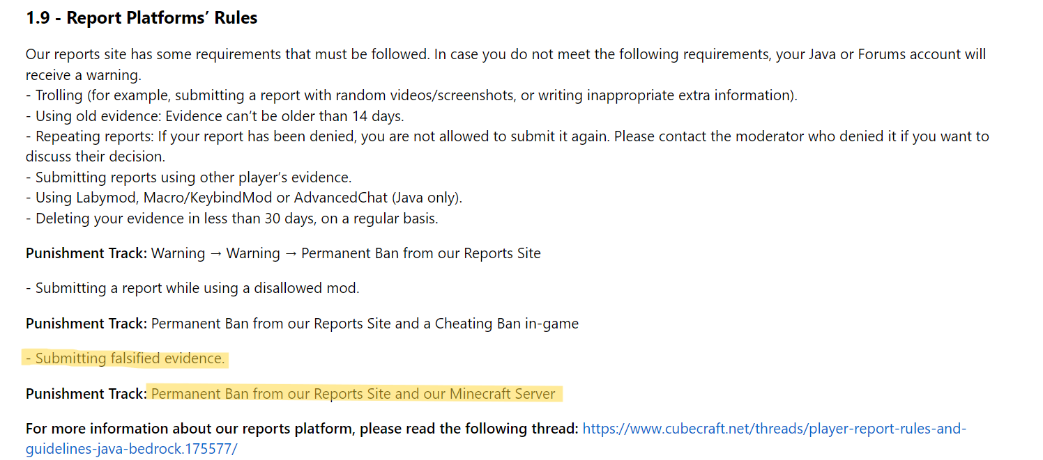Open the cubecraft.net player report rules link
Image resolution: width=1043 pixels, height=460 pixels.
pyautogui.click(x=774, y=429)
